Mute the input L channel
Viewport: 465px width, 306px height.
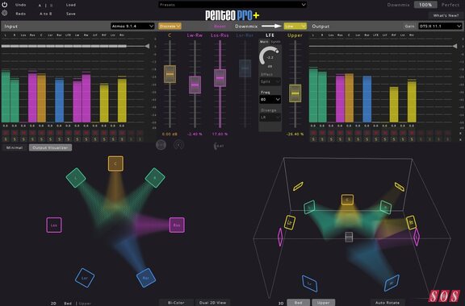tap(6, 133)
